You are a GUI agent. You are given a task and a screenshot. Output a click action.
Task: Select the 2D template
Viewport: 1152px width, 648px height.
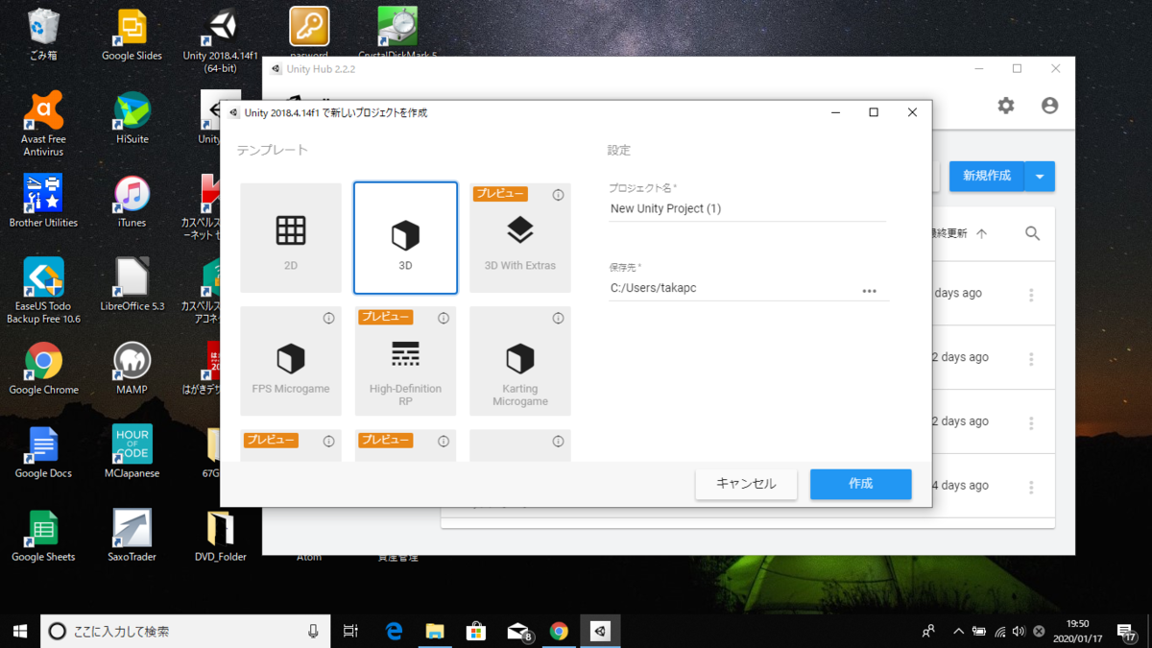click(291, 238)
